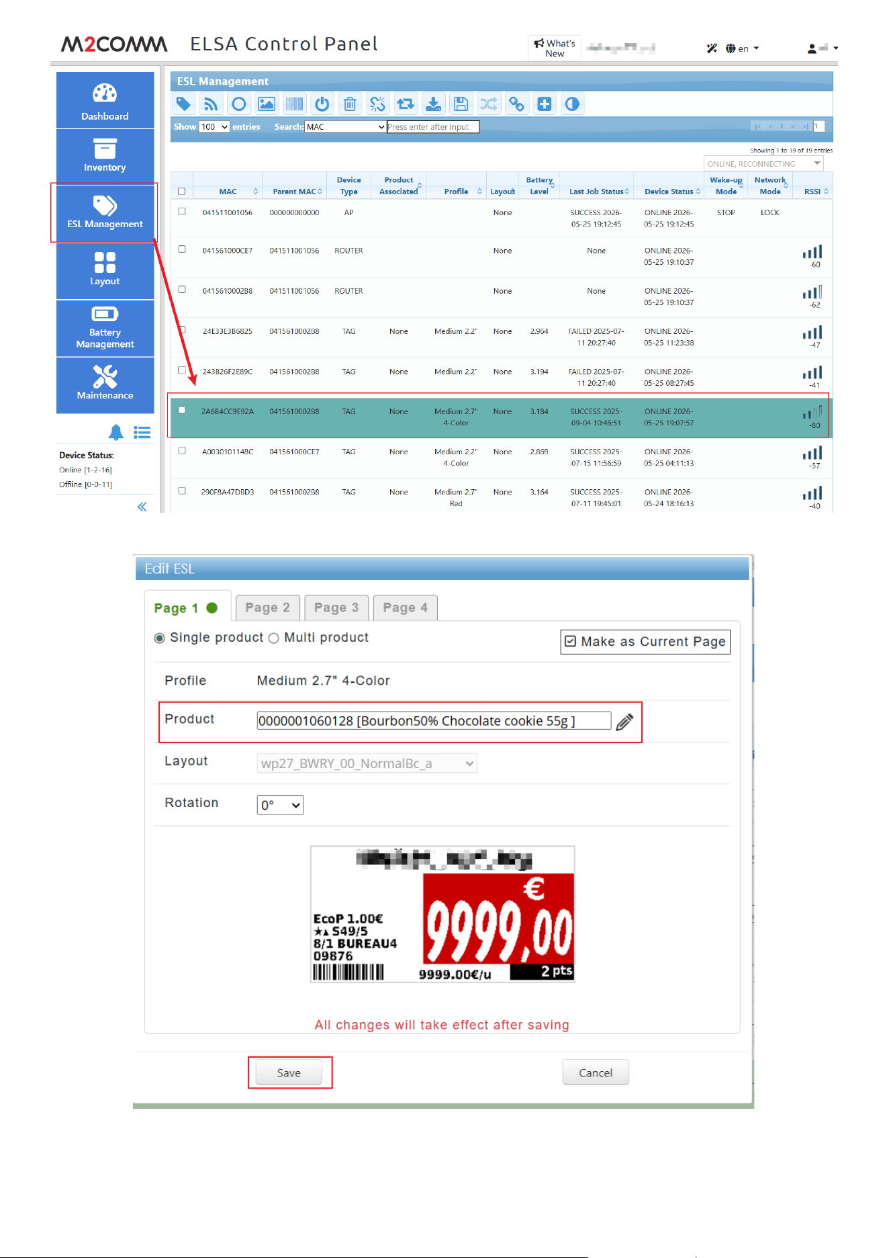Open the notification bell in sidebar

116,432
